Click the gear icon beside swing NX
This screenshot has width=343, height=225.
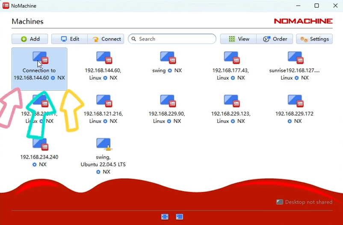click(x=170, y=71)
